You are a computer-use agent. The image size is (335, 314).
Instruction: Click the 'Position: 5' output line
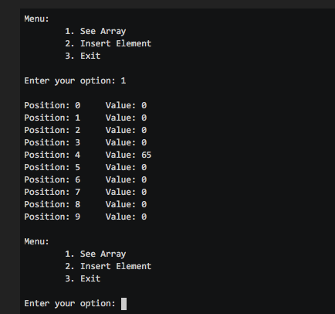coord(86,167)
